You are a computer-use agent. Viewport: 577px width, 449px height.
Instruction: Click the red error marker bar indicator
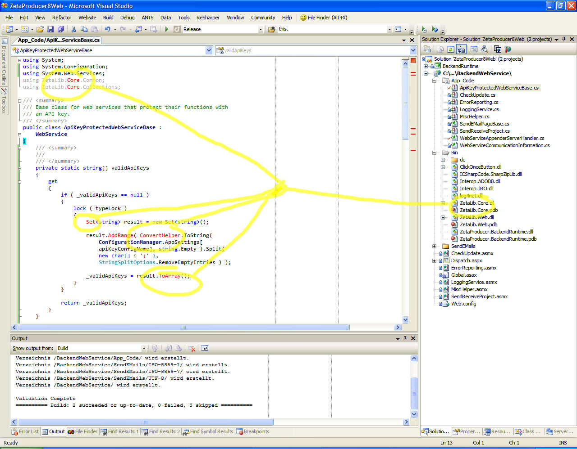tap(413, 60)
